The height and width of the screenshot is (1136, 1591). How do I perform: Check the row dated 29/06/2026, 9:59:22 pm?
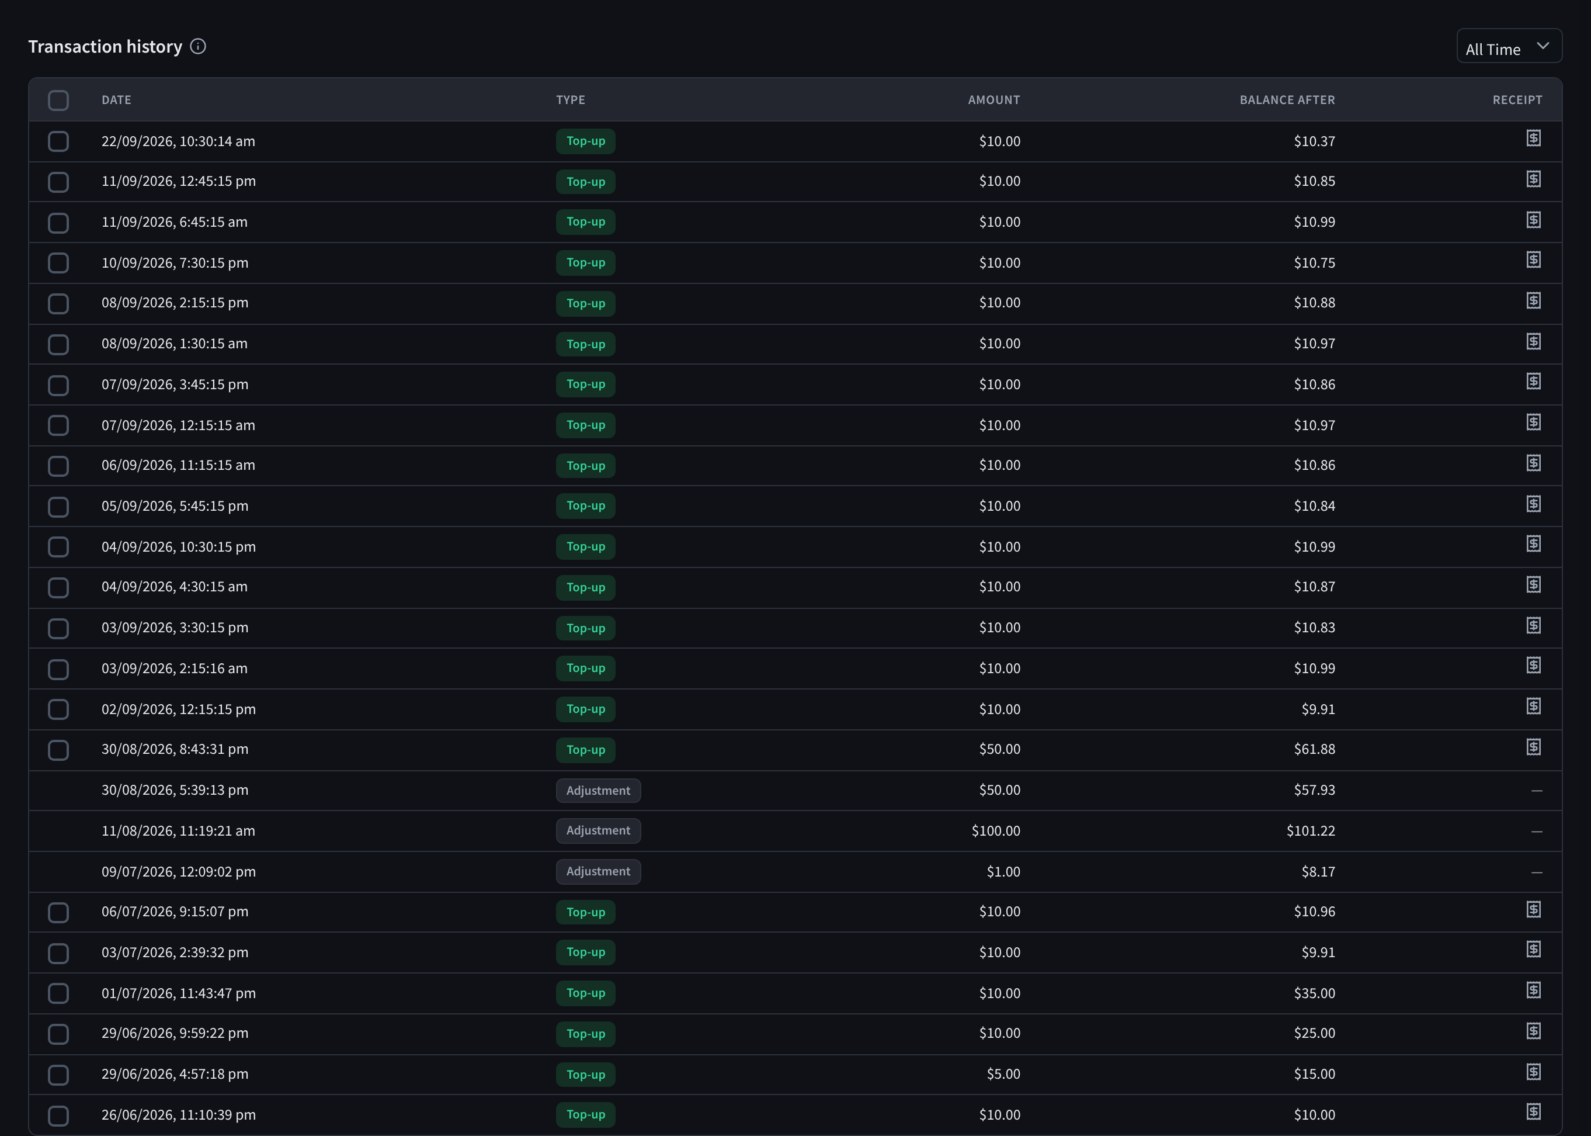coord(58,1034)
